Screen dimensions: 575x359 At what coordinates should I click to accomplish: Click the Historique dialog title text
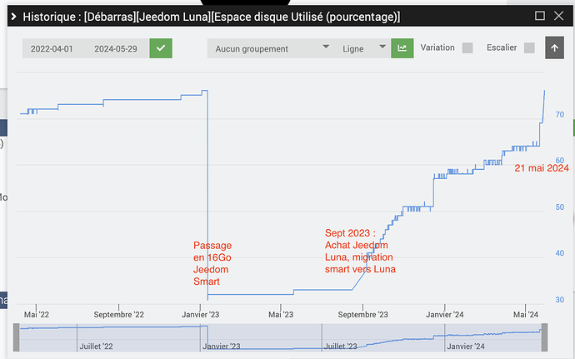click(212, 17)
